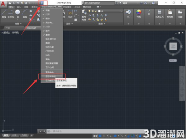The height and width of the screenshot is (139, 186).
Task: Toggle the layer lock padlock icon
Action: coord(95,11)
